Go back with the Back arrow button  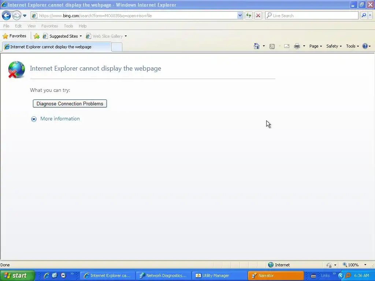point(7,16)
